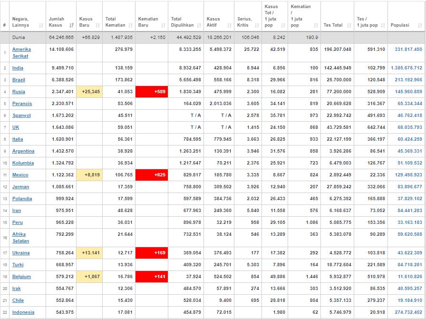This screenshot has height=319, width=426.
Task: Select Amerika Serikat total cases 14.108.606
Action: [x=61, y=49]
